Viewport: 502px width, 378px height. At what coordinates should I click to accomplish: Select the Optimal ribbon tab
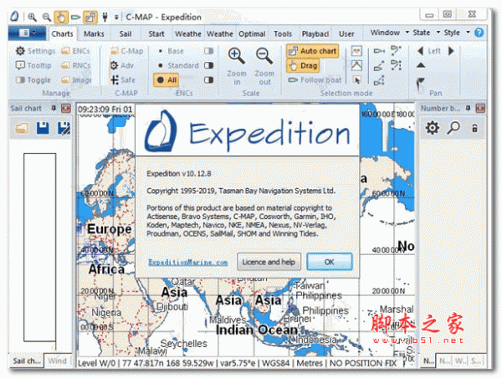(x=252, y=34)
